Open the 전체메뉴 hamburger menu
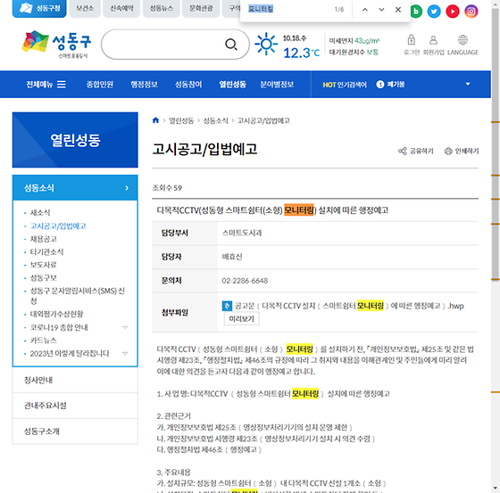 click(x=62, y=84)
